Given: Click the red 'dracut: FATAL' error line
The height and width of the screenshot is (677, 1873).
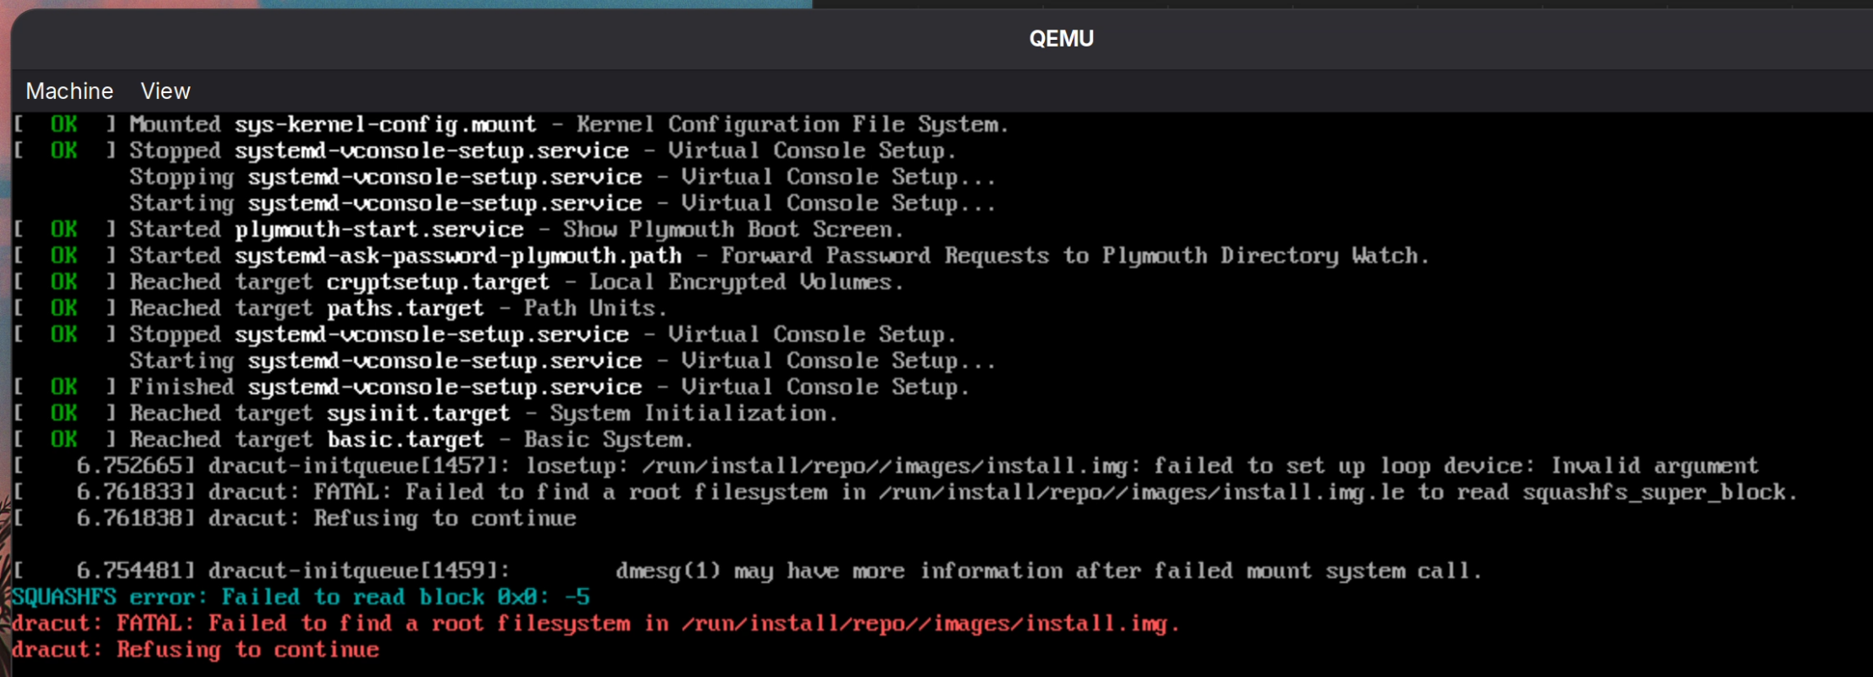Looking at the screenshot, I should [593, 623].
